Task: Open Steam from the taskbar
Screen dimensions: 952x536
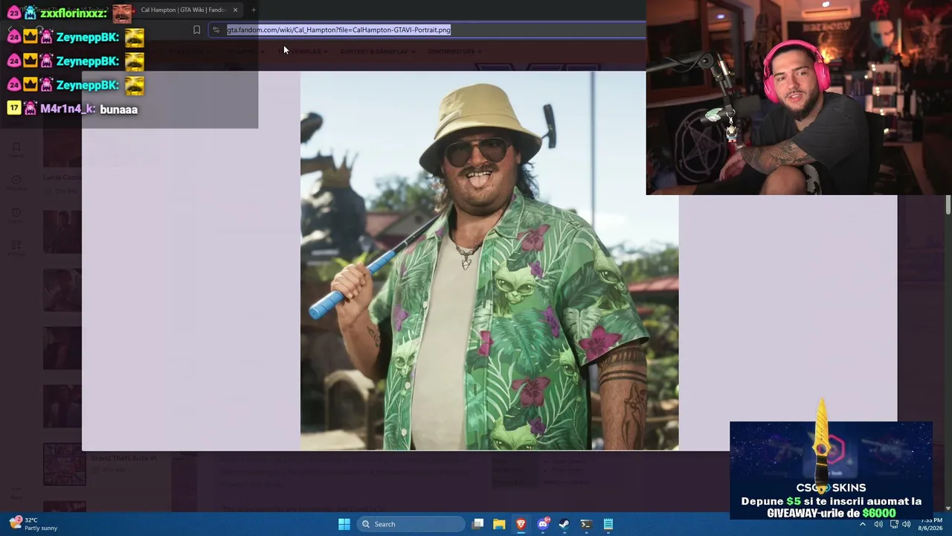Action: tap(565, 524)
